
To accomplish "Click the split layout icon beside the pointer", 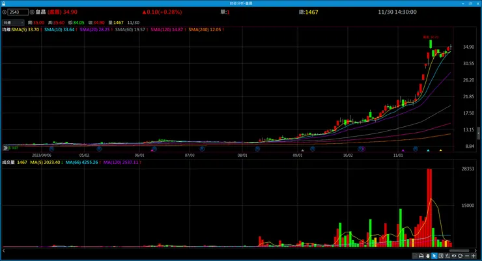I will pyautogui.click(x=441, y=256).
